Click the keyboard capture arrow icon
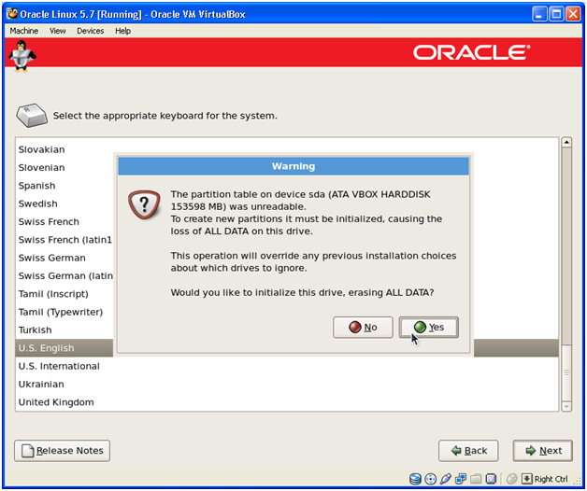The image size is (587, 491). click(527, 479)
